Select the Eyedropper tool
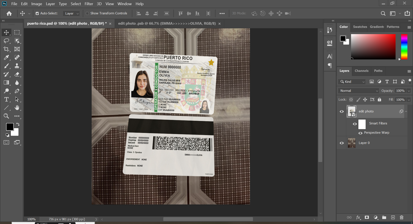 point(6,57)
